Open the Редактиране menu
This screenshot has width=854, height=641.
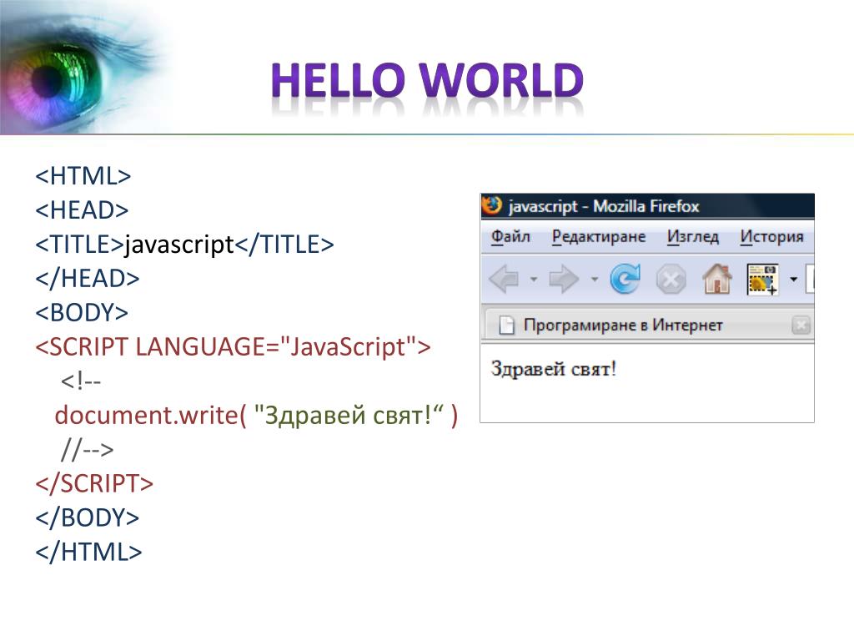coord(599,236)
